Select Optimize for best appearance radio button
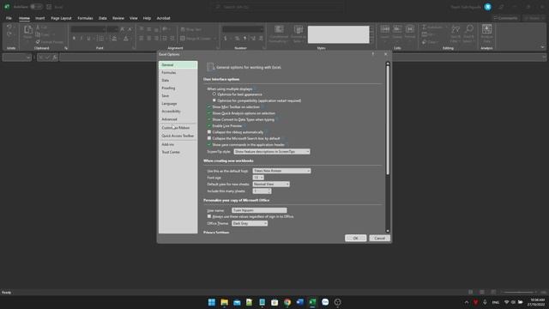 (214, 94)
